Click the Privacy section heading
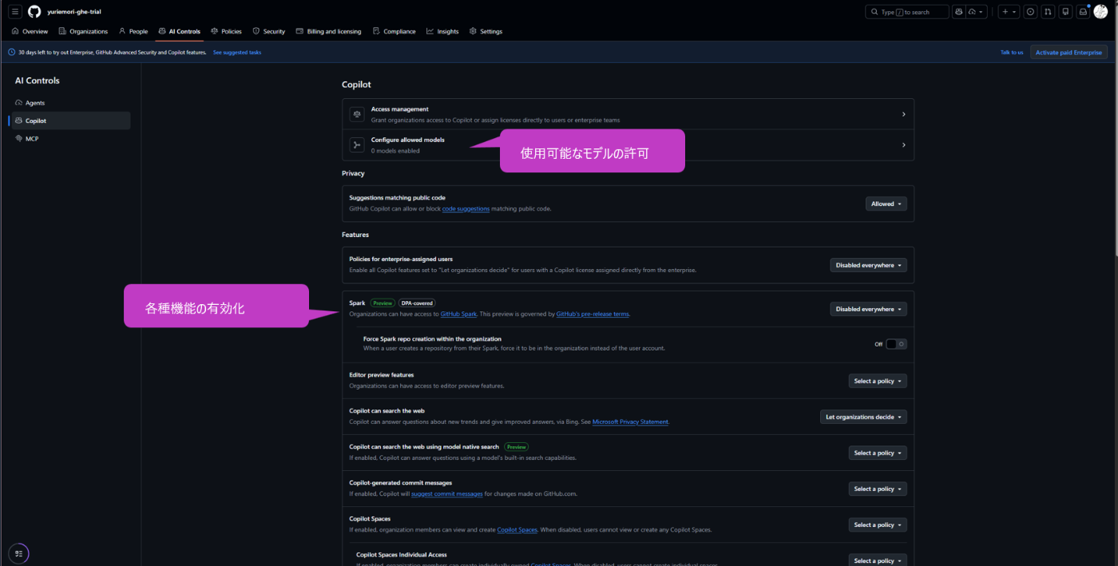The width and height of the screenshot is (1118, 566). [353, 173]
